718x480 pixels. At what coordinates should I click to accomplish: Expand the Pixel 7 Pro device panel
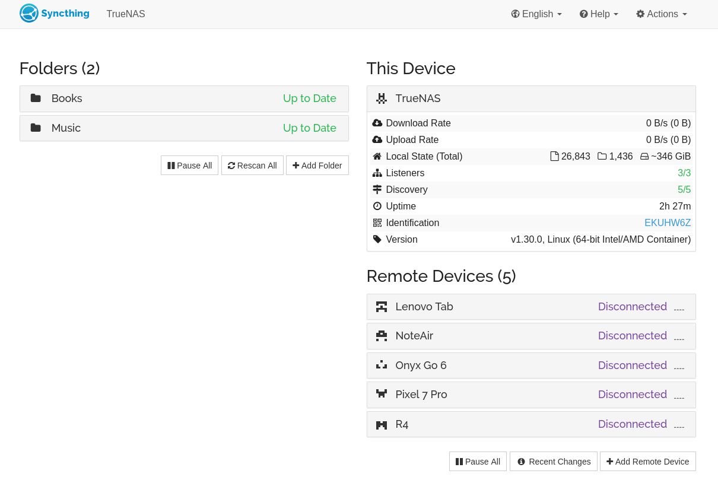point(531,395)
